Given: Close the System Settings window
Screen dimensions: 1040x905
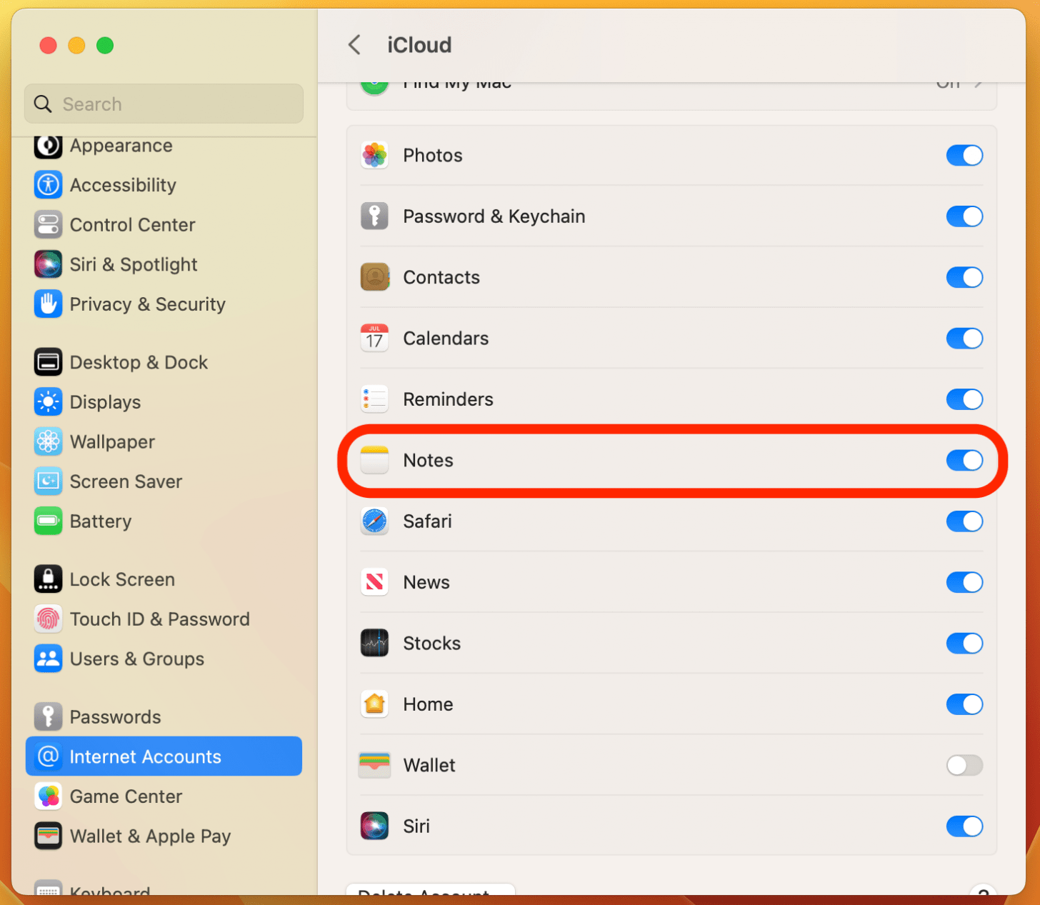Looking at the screenshot, I should point(48,46).
